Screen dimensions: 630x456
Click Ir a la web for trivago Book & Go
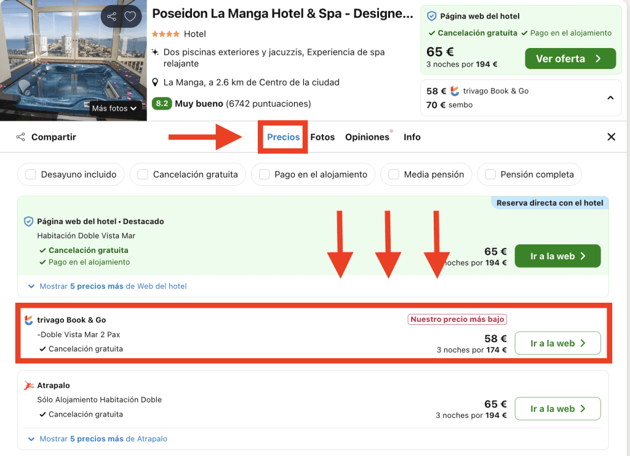tap(557, 343)
